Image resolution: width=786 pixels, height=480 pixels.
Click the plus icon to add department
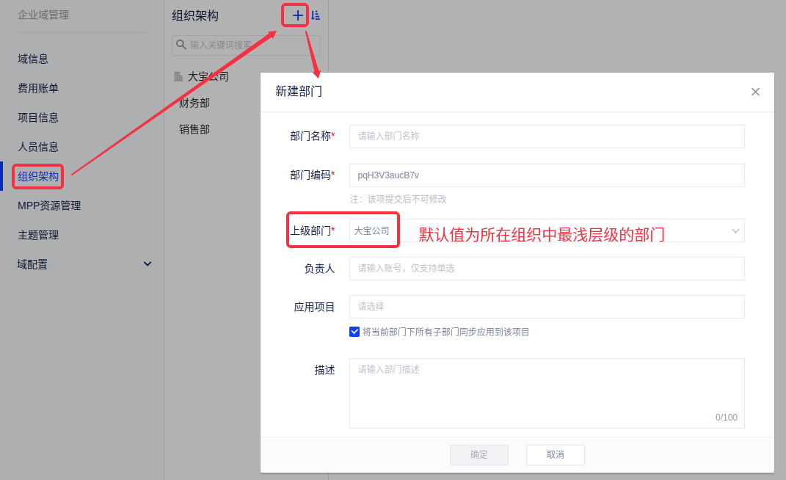[x=296, y=15]
